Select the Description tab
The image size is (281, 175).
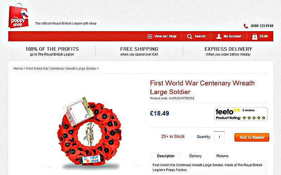coord(166,156)
